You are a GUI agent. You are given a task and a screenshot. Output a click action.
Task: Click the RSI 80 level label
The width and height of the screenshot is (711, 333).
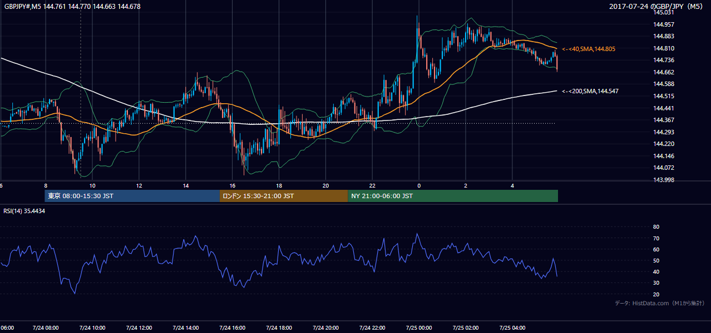[x=656, y=227]
